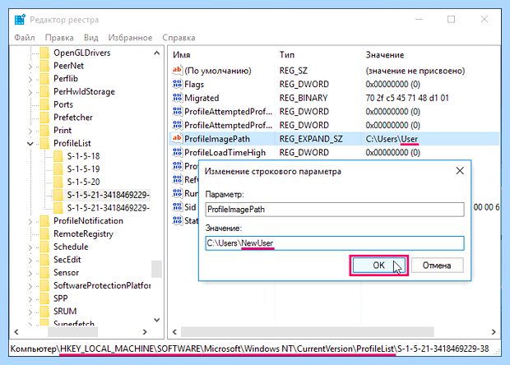Screen dimensions: 510x365
Task: Open the Вид menu
Action: coord(91,38)
